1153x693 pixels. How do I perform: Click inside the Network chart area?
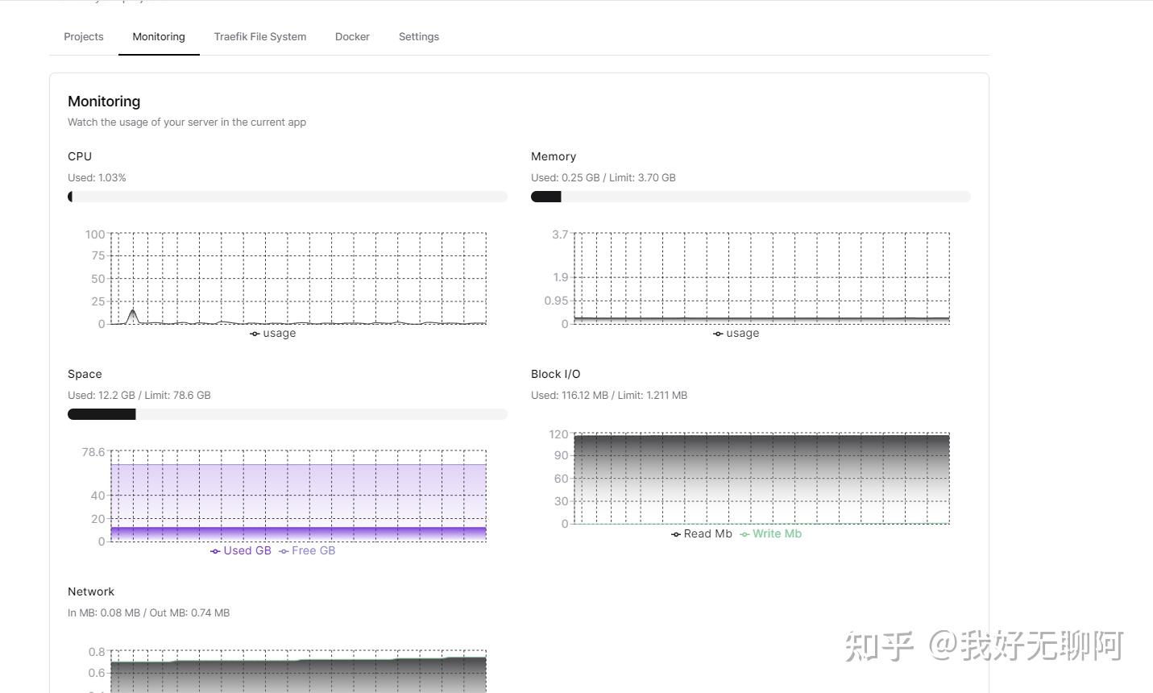pos(298,669)
